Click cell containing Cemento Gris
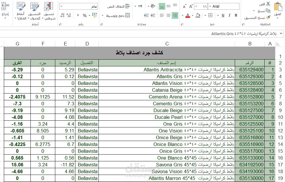 (167, 104)
